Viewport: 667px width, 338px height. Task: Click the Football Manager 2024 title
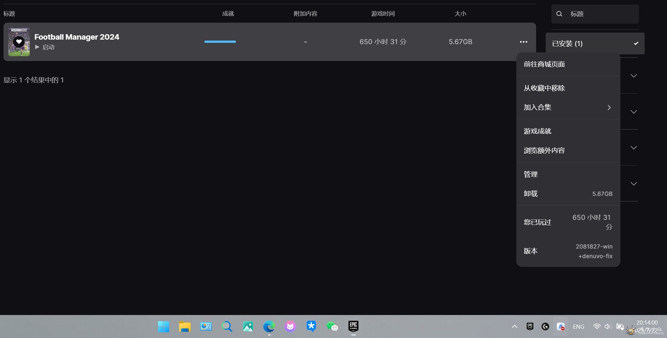tap(77, 37)
